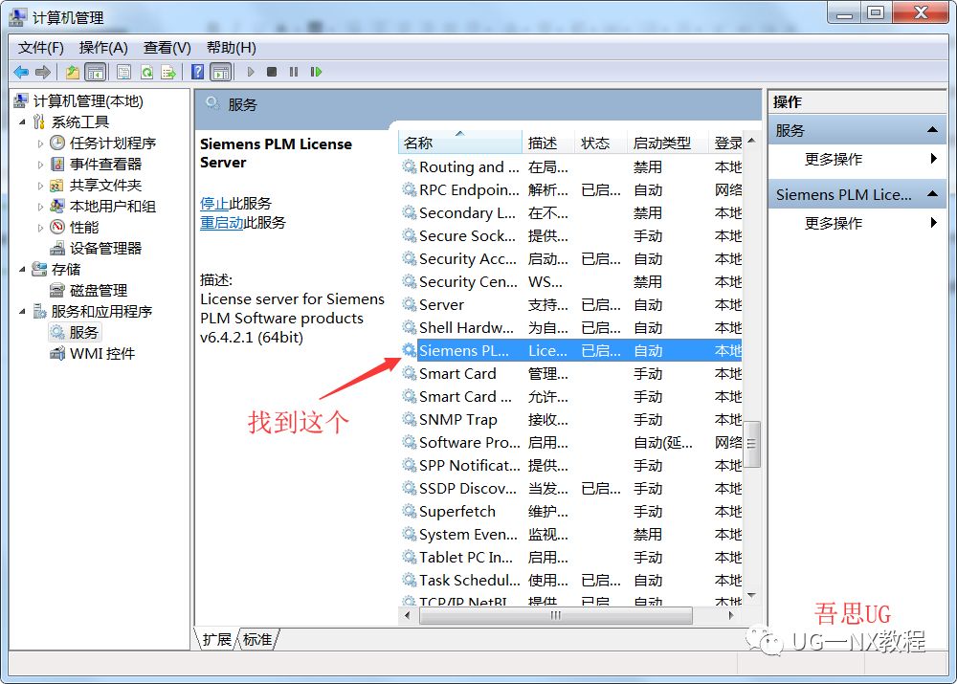957x684 pixels.
Task: Sort by the 名称 column header
Action: 461,143
